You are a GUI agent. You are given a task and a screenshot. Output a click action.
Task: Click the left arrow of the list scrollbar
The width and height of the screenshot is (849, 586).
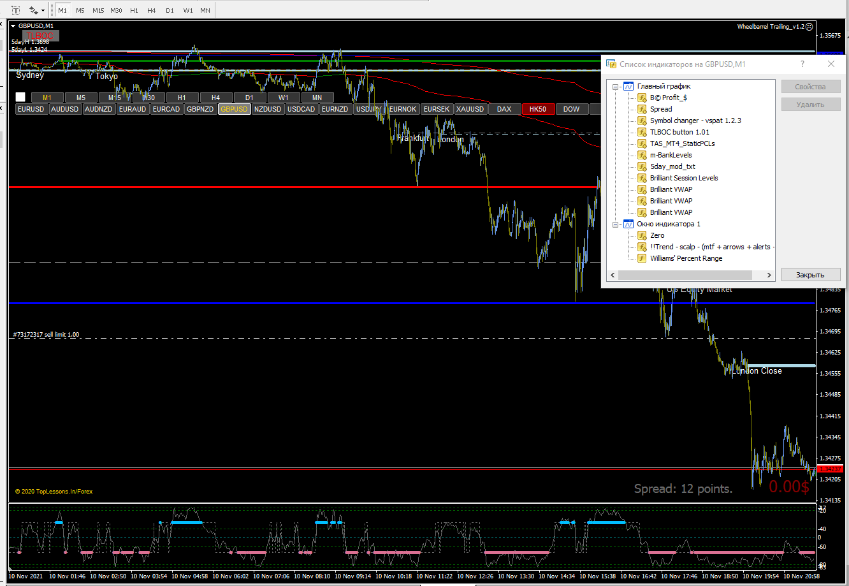click(613, 275)
